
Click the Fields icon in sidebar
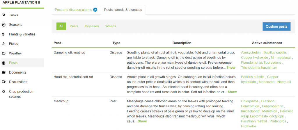click(x=3, y=44)
